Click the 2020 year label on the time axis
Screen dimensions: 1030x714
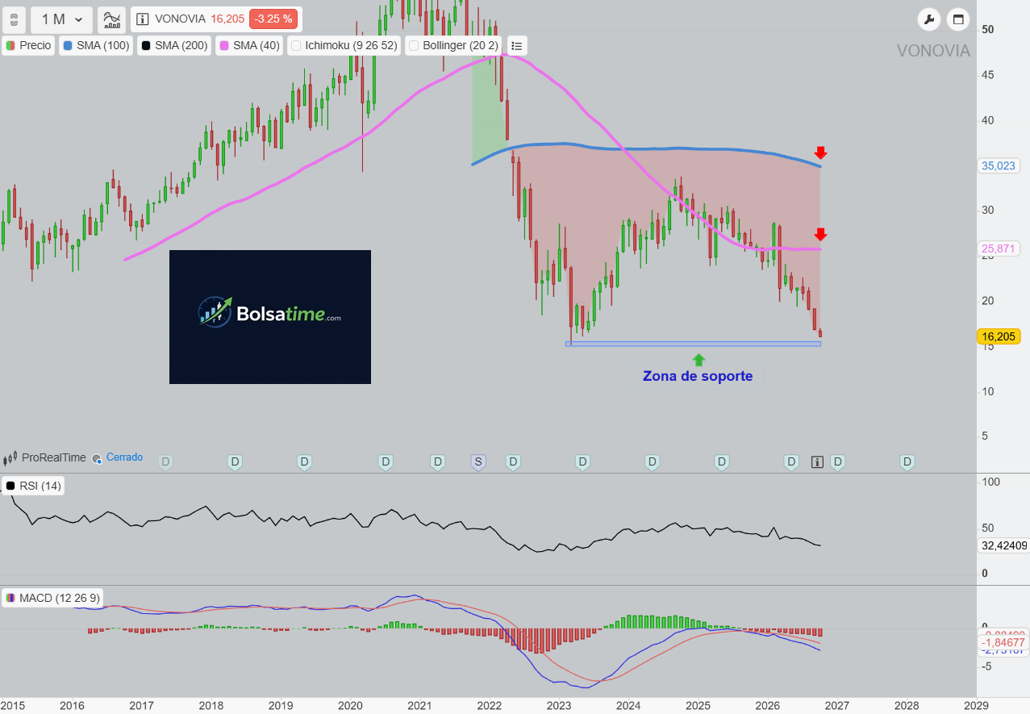[x=350, y=705]
